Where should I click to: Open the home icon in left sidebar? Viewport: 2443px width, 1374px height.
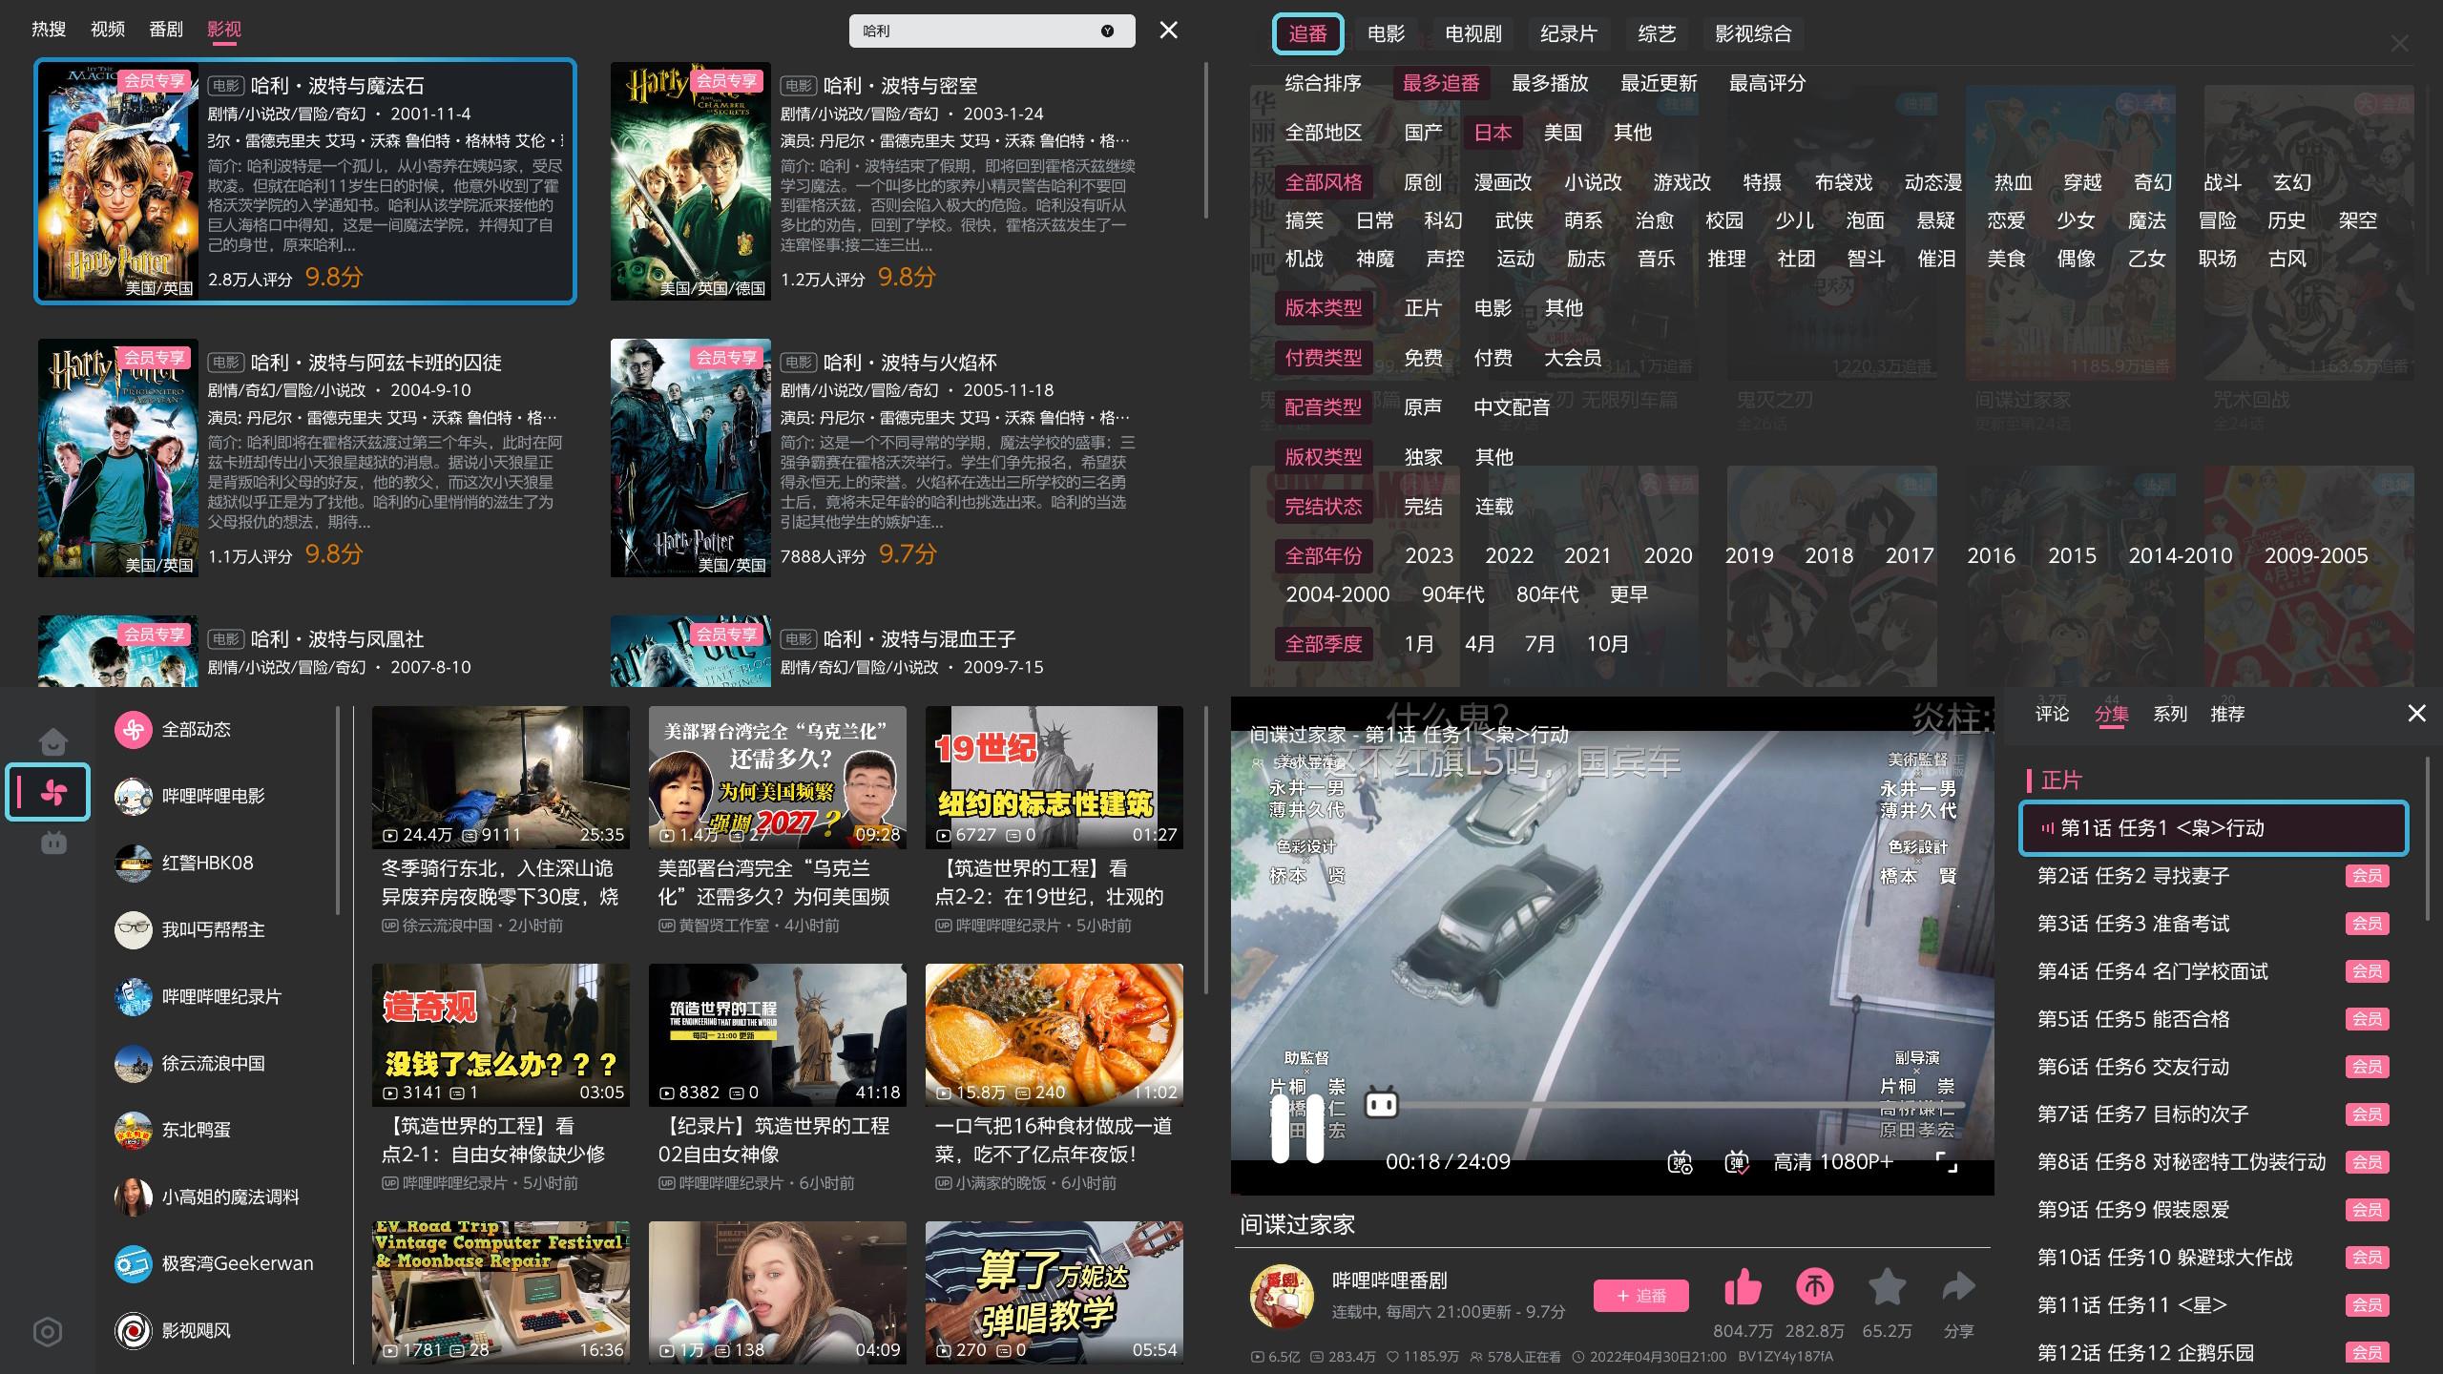52,741
